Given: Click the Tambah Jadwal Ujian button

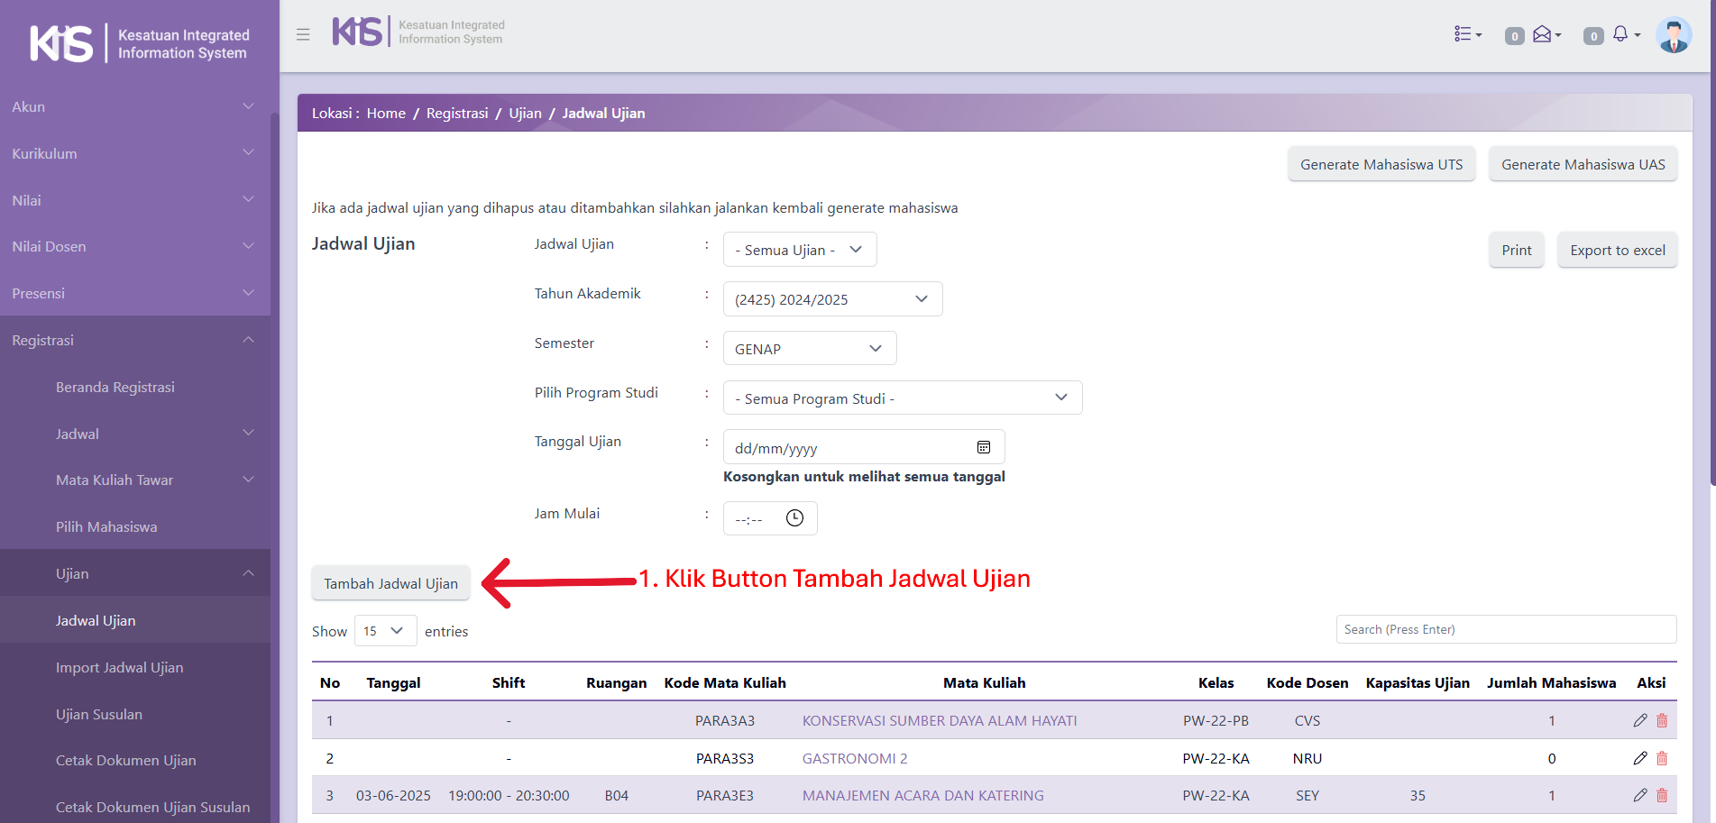Looking at the screenshot, I should 390,583.
